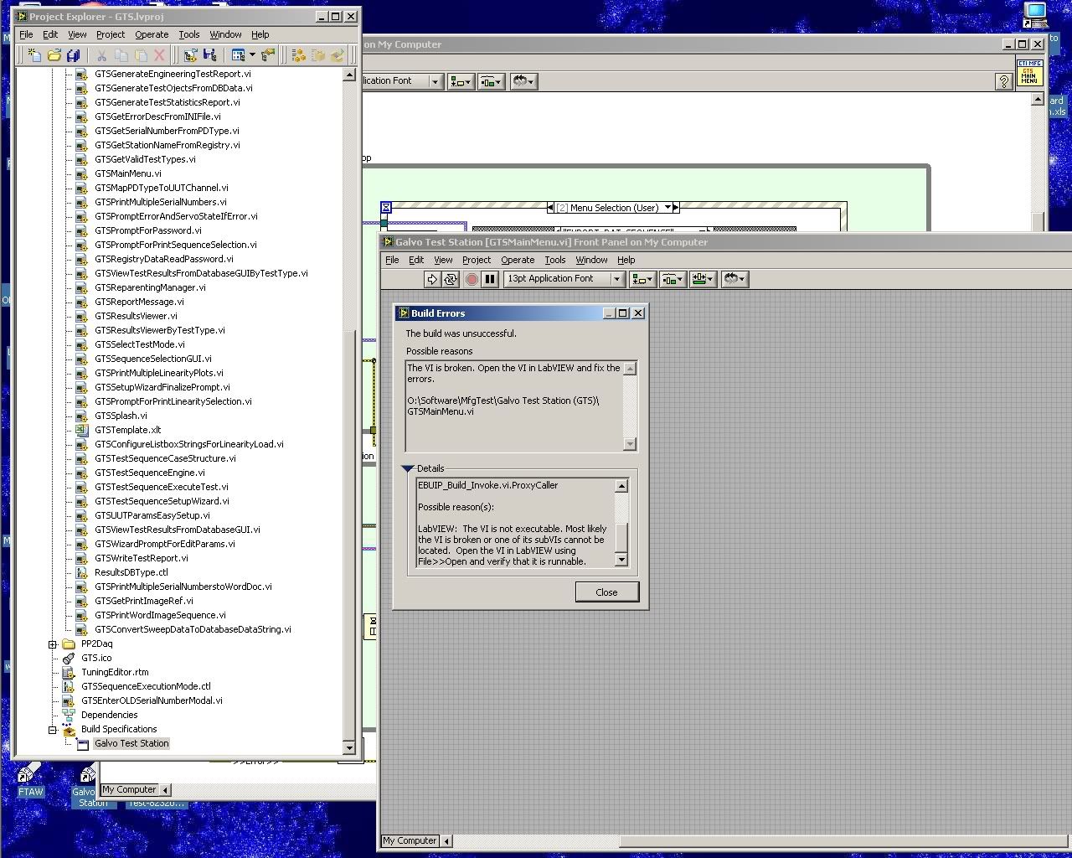Screen dimensions: 1072x858
Task: Open Project menu in Project Explorer
Action: [110, 34]
